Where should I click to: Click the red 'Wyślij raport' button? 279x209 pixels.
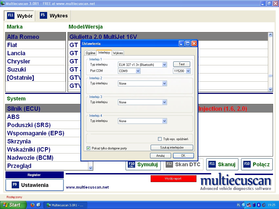click(x=174, y=179)
